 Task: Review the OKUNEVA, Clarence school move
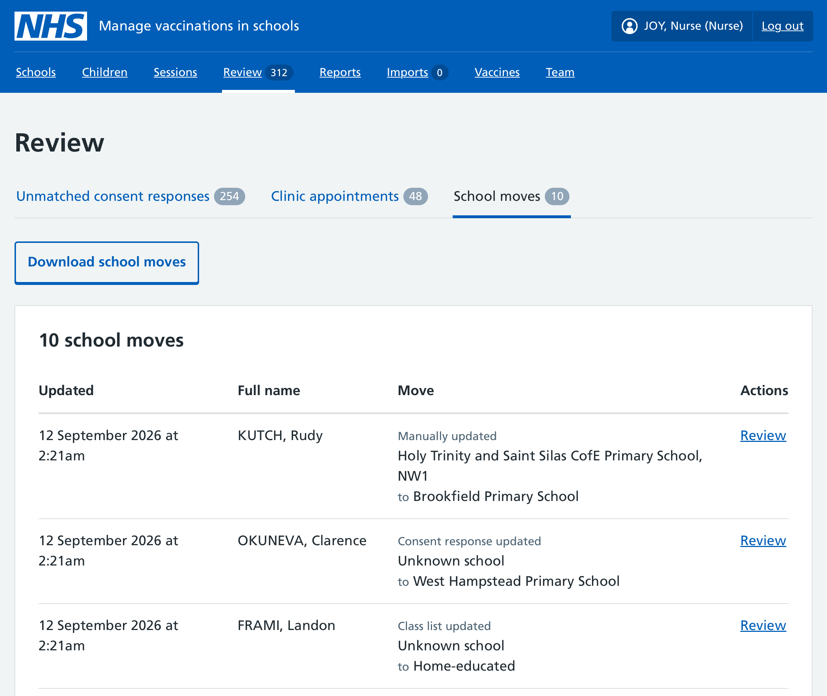763,540
